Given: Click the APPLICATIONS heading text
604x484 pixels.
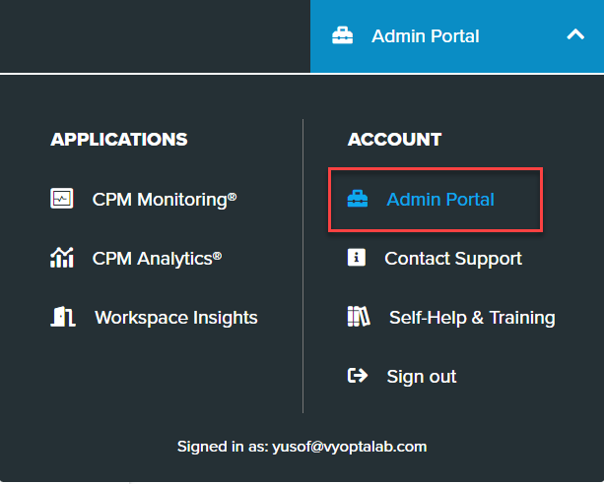Looking at the screenshot, I should point(119,140).
